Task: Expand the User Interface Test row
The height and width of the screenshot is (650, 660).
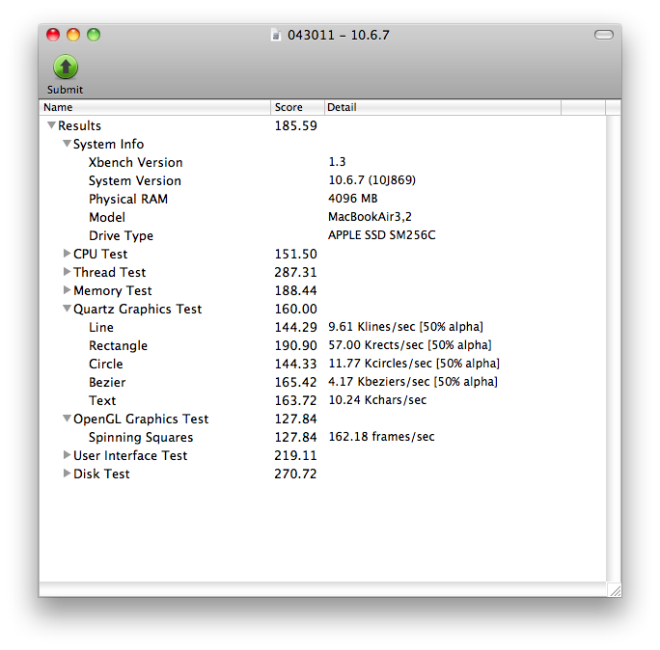Action: [x=67, y=455]
